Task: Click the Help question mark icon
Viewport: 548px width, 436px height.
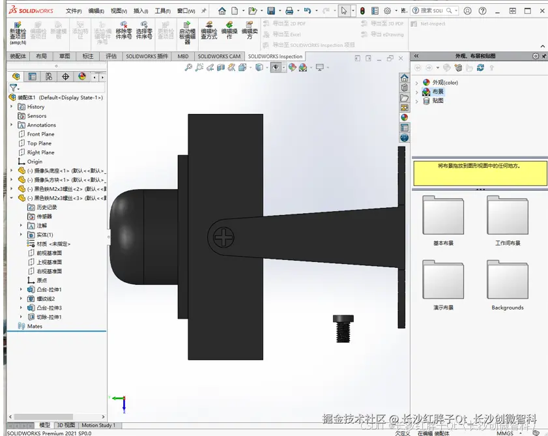Action: (x=482, y=11)
